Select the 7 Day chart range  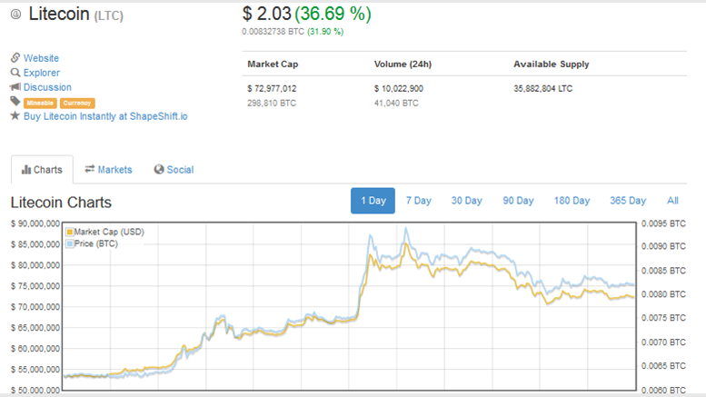[418, 201]
